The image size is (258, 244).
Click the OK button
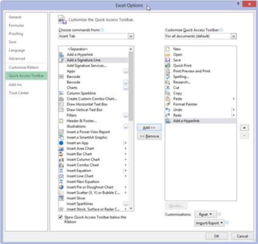point(217,236)
